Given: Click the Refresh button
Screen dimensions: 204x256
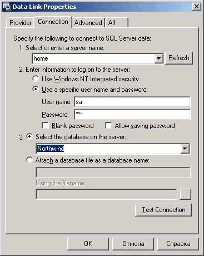Looking at the screenshot, I should pos(179,58).
